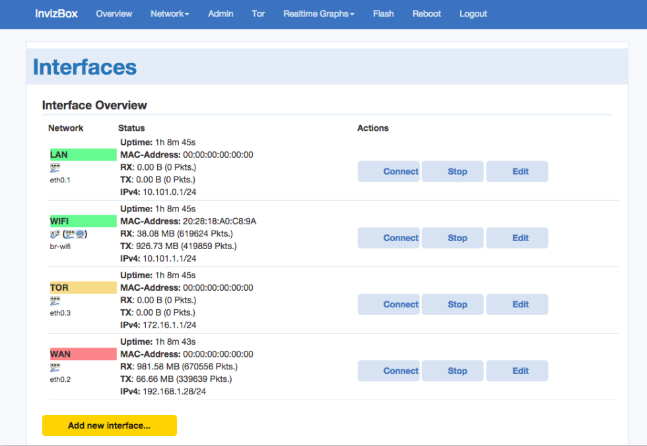Click Flash in the navigation bar
The height and width of the screenshot is (446, 647).
coord(383,13)
